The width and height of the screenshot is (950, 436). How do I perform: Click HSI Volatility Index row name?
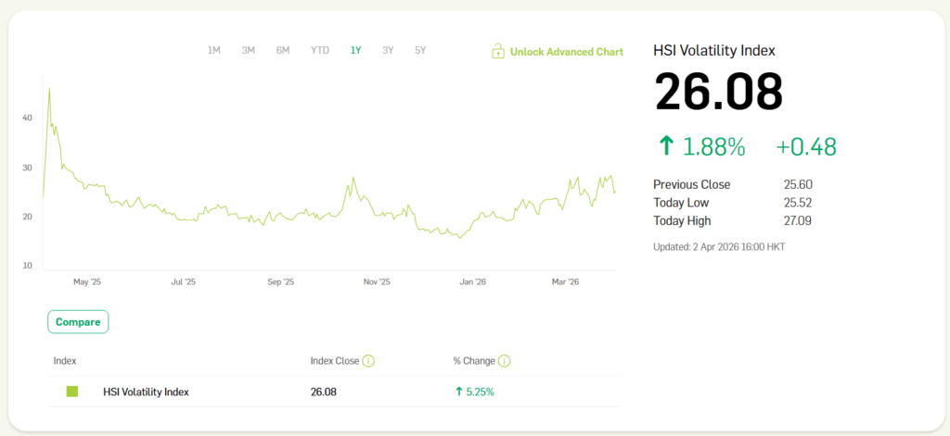pyautogui.click(x=146, y=392)
